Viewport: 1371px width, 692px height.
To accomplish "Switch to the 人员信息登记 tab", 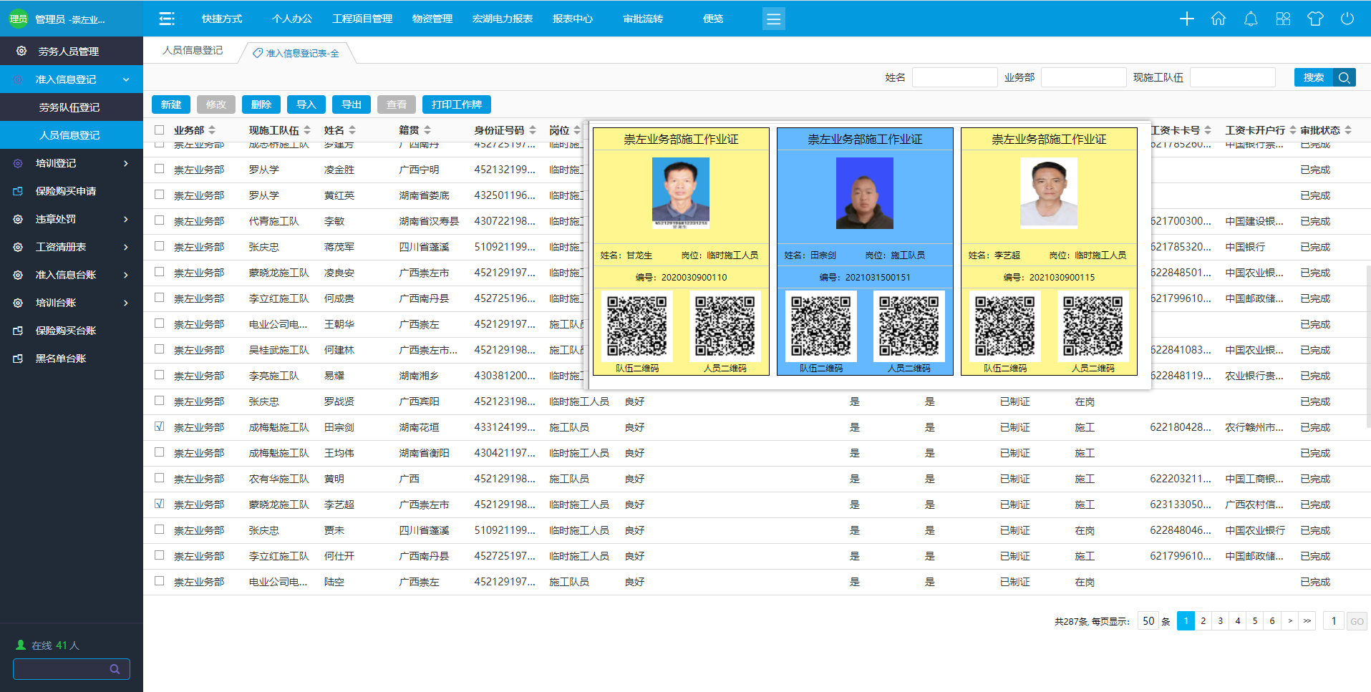I will (193, 50).
